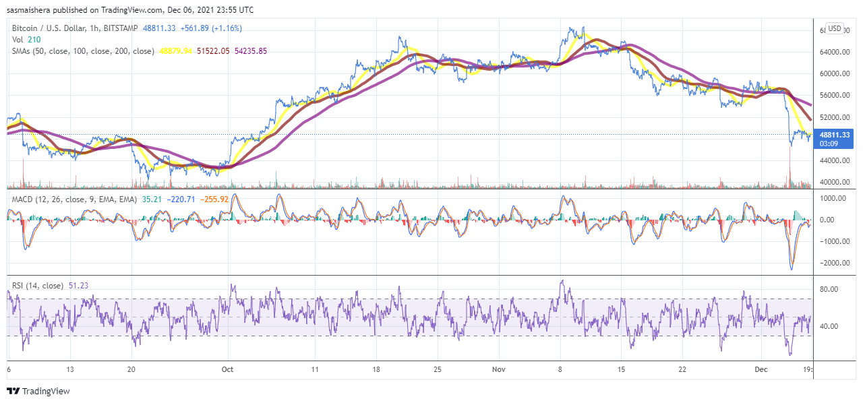This screenshot has height=403, width=863.
Task: Click the 19: time label at the axis end
Action: (808, 369)
